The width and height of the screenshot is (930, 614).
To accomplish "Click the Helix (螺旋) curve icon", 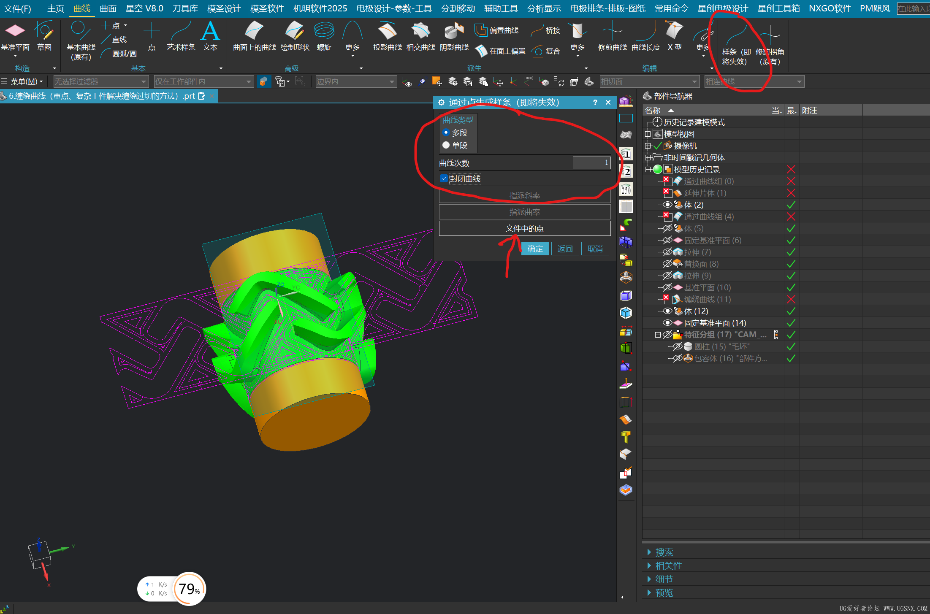I will pos(324,32).
